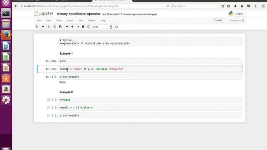The height and width of the screenshot is (150, 267).
Task: Click the kernel idle indicator circle
Action: click(243, 20)
